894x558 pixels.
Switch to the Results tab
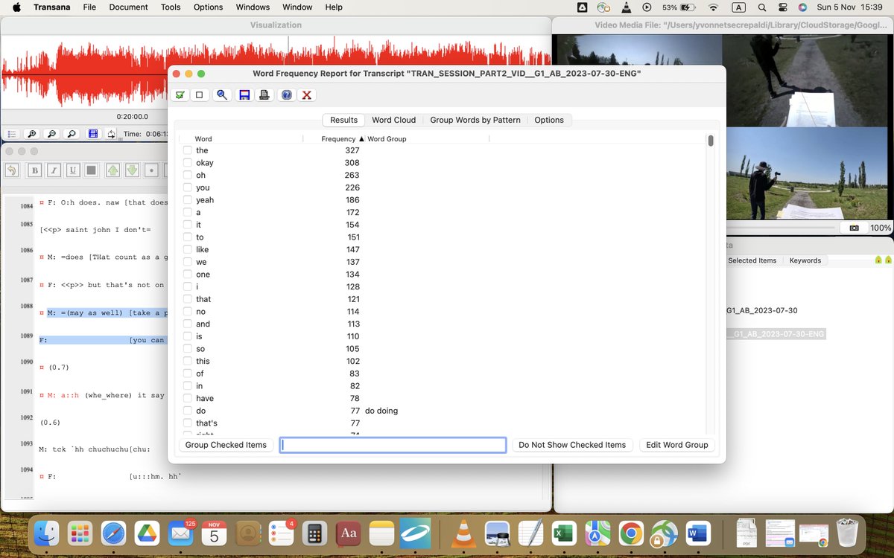[x=344, y=120]
